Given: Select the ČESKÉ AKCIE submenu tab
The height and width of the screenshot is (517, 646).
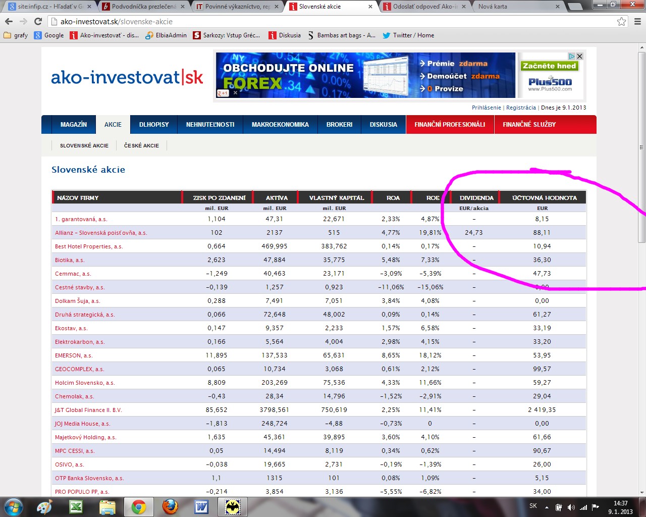Looking at the screenshot, I should pos(141,145).
